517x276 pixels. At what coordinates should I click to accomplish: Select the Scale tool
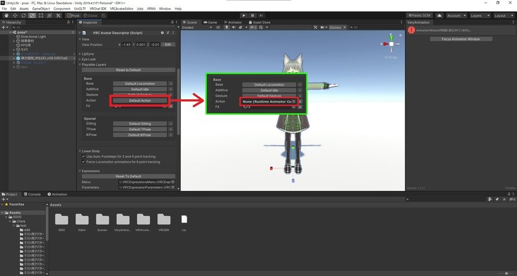32,15
